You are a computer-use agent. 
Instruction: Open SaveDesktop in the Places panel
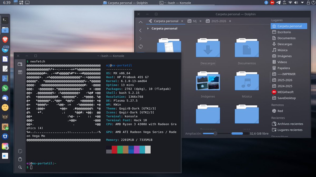coord(289,98)
